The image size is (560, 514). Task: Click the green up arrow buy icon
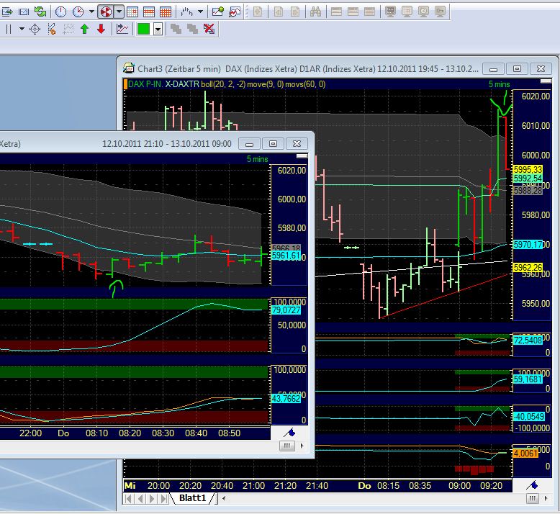click(84, 29)
